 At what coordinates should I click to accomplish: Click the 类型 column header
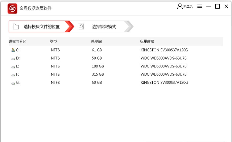53,41
